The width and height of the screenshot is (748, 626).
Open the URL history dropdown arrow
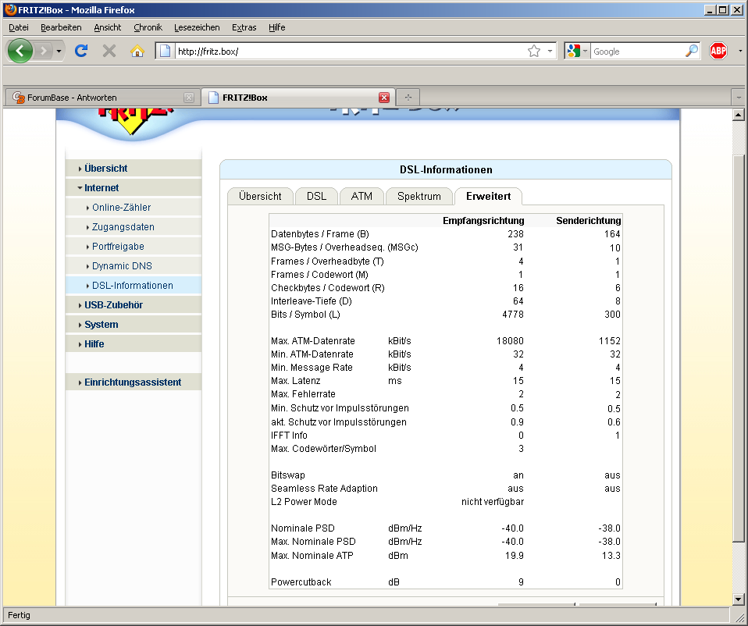[x=550, y=51]
